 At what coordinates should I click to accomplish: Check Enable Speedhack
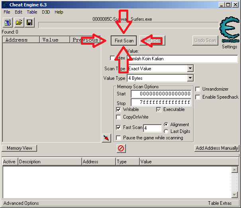[x=198, y=97]
